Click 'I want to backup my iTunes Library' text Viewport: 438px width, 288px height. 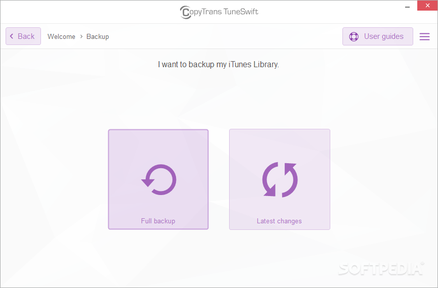[x=218, y=65]
